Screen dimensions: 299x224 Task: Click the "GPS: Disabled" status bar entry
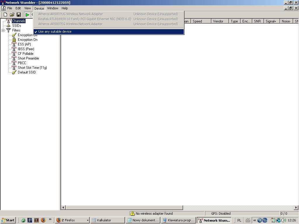point(221,213)
